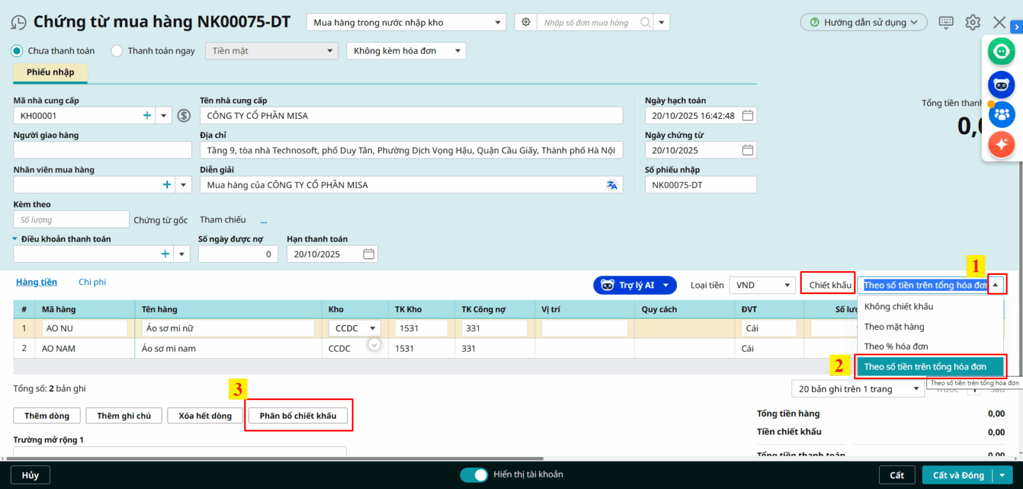1023x489 pixels.
Task: Open the Loại tiền VND dropdown
Action: 762,286
